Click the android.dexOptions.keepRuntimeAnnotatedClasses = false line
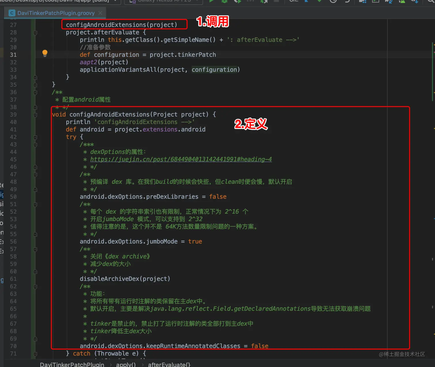 [x=174, y=346]
